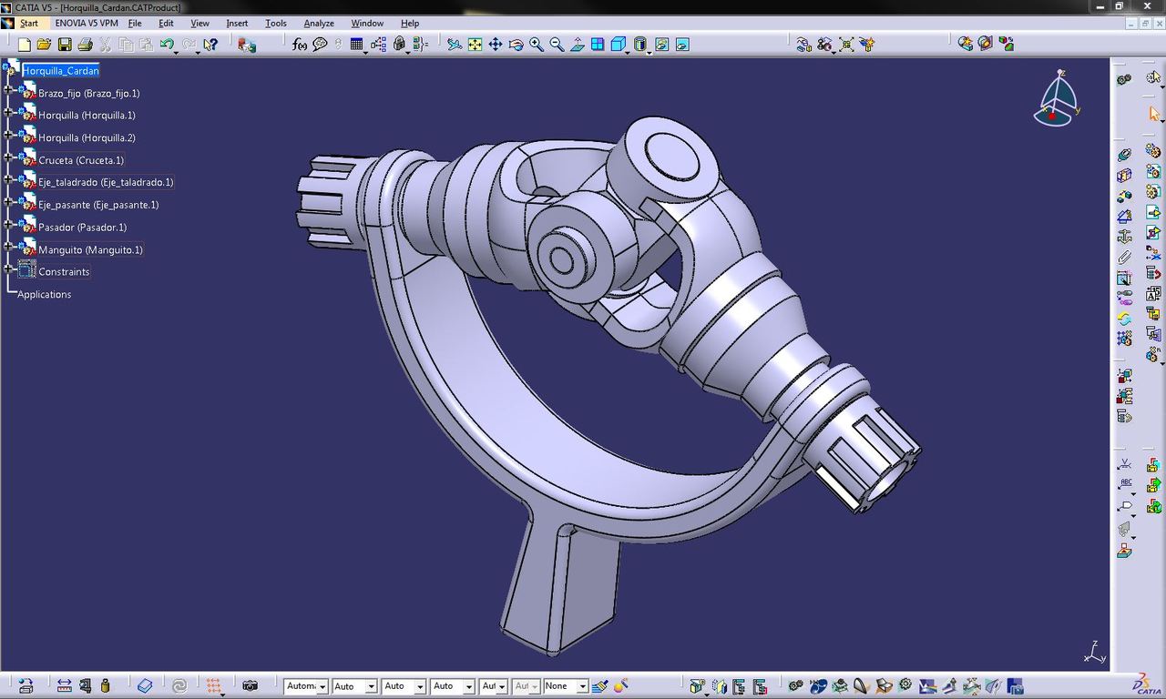Expand the Cruceta.1 tree node

coord(8,157)
